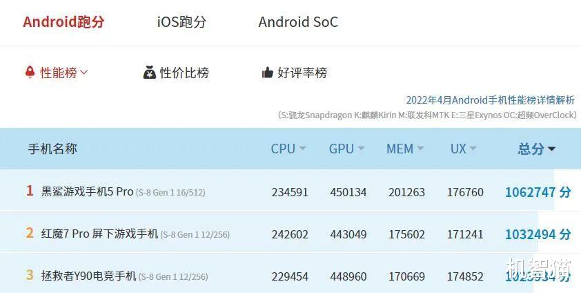The width and height of the screenshot is (581, 293).
Task: Click GPU score 443049
Action: [x=348, y=235]
